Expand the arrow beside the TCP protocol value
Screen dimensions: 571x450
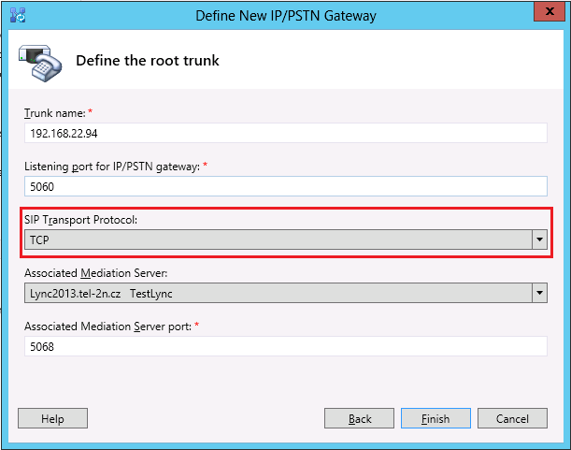click(538, 240)
